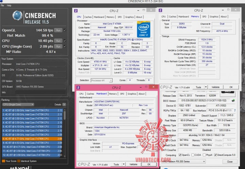Open the CPU (Single Core) ranking dropdown

click(18, 105)
